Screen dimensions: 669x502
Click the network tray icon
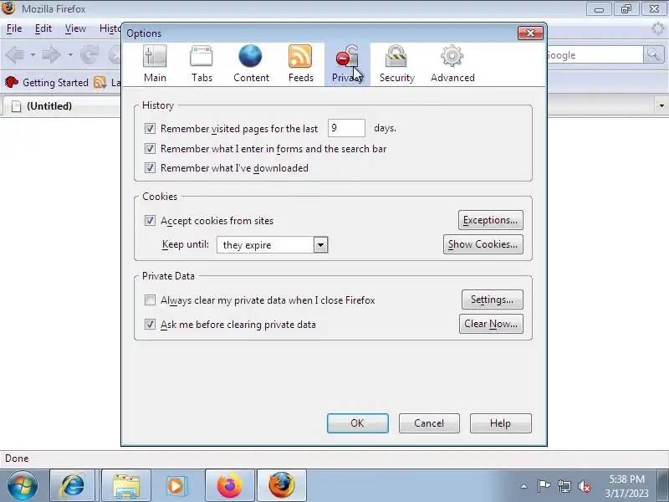click(564, 486)
